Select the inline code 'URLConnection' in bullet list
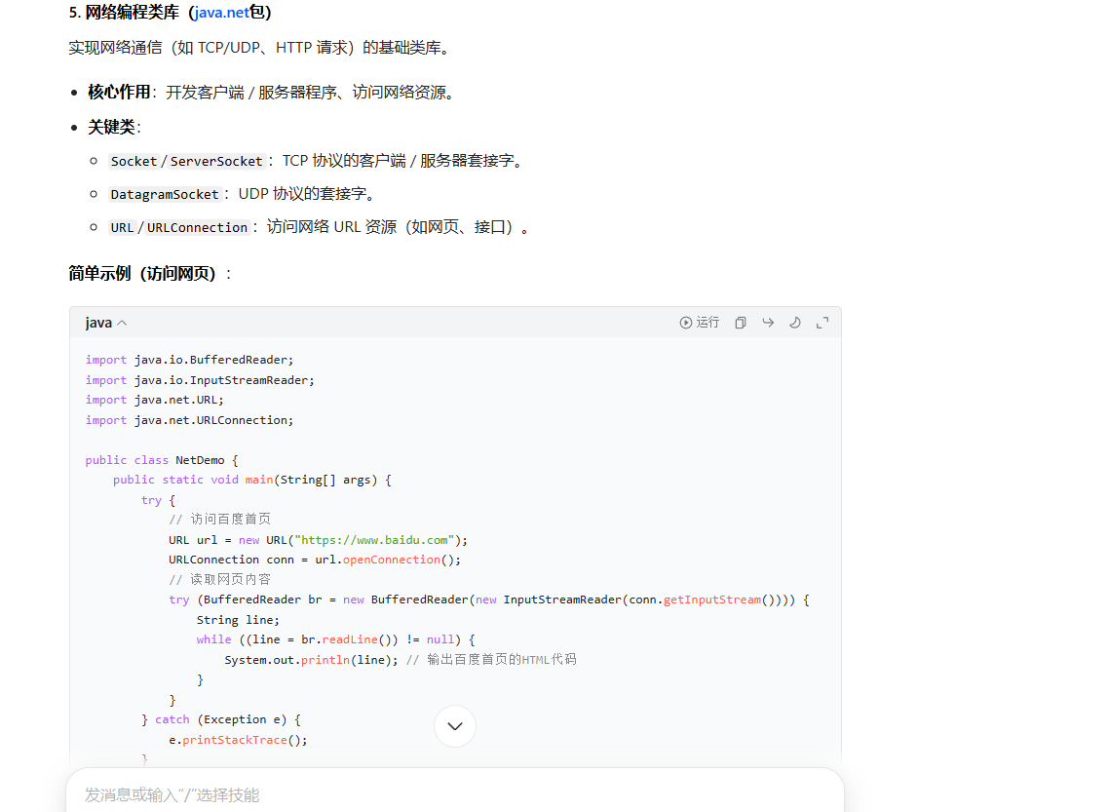The width and height of the screenshot is (1109, 812). coord(197,228)
